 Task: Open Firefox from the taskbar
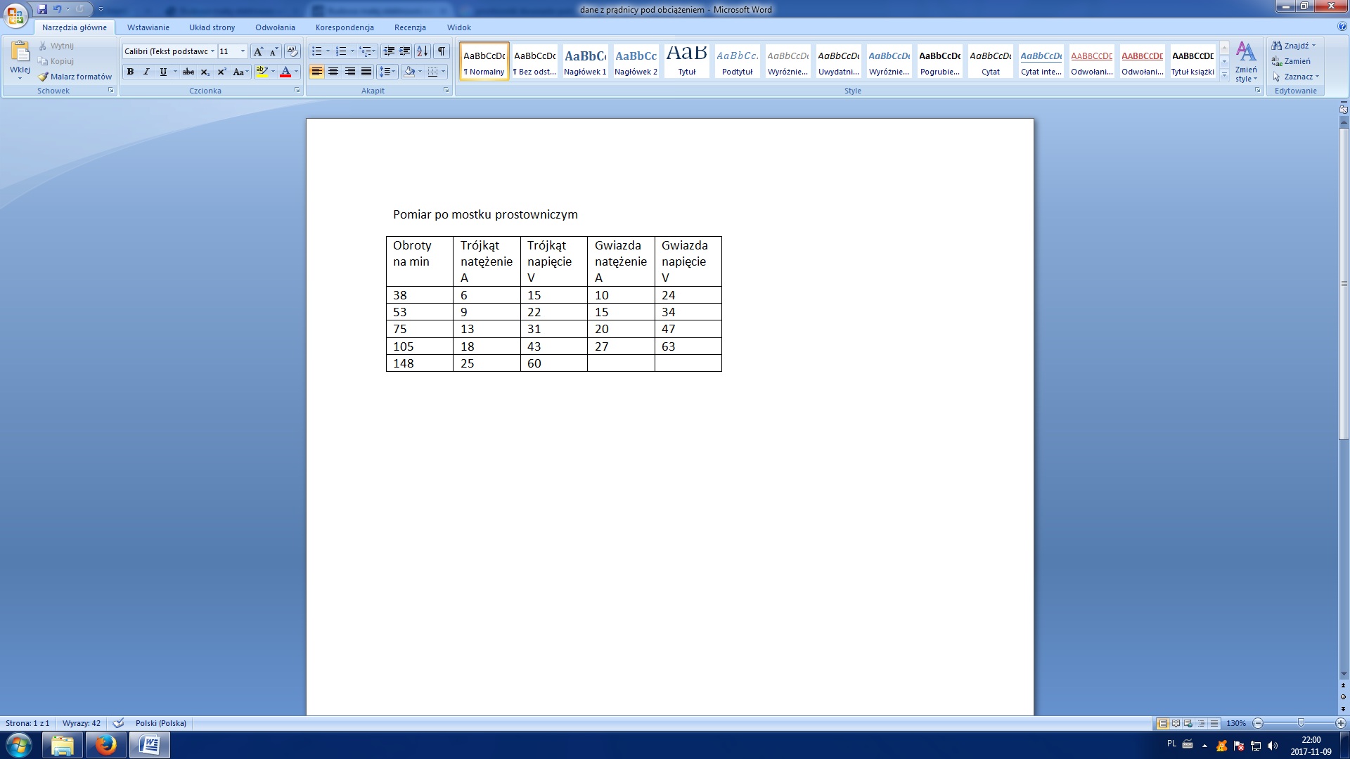click(x=105, y=745)
